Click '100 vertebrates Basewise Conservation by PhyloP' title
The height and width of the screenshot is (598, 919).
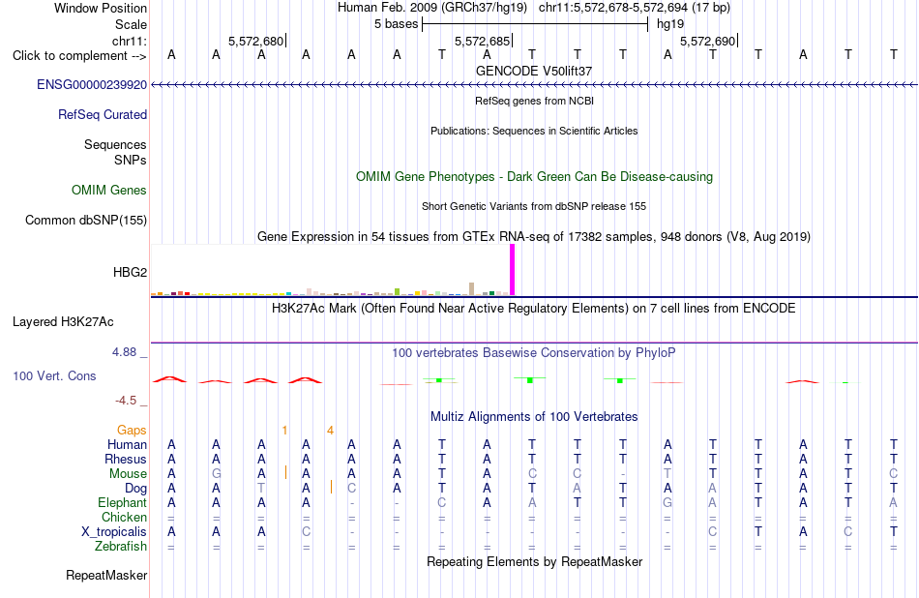pyautogui.click(x=534, y=352)
